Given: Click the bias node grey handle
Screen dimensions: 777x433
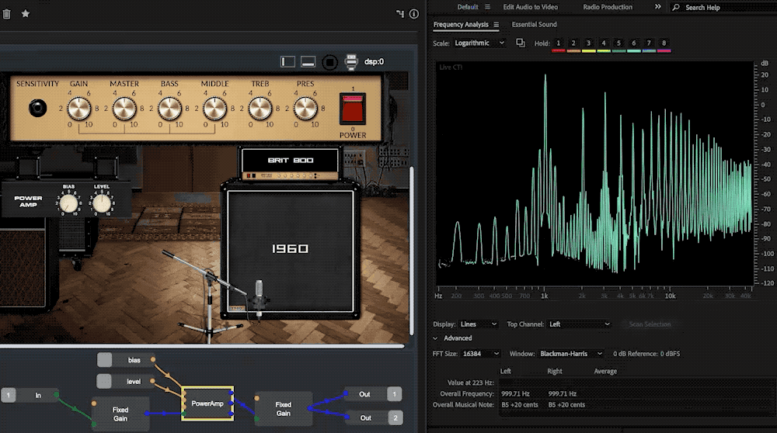Looking at the screenshot, I should pos(104,360).
